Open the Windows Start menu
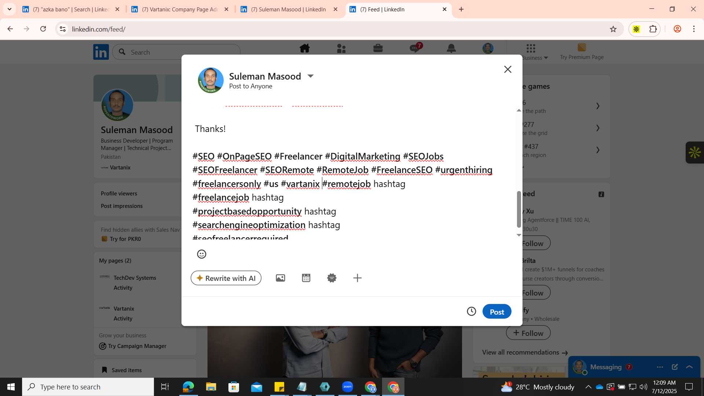The height and width of the screenshot is (396, 704). tap(11, 387)
